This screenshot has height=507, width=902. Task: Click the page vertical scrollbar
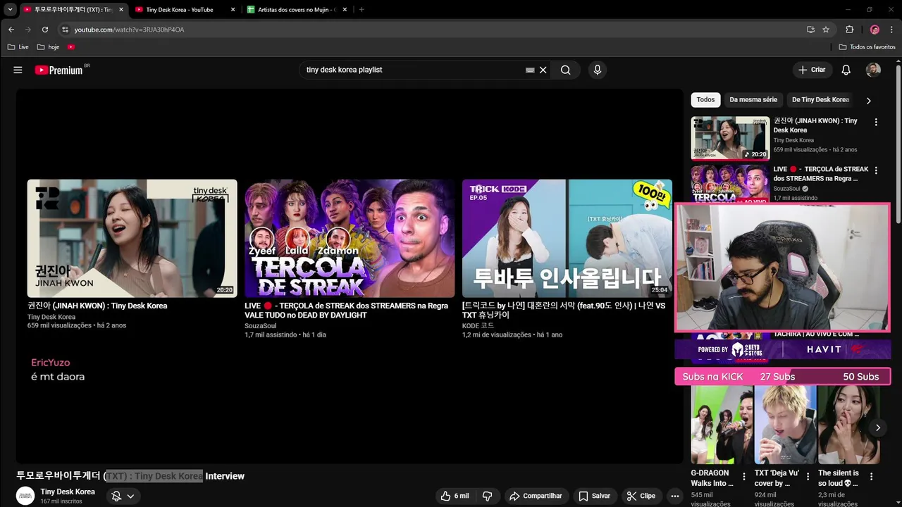pyautogui.click(x=898, y=144)
